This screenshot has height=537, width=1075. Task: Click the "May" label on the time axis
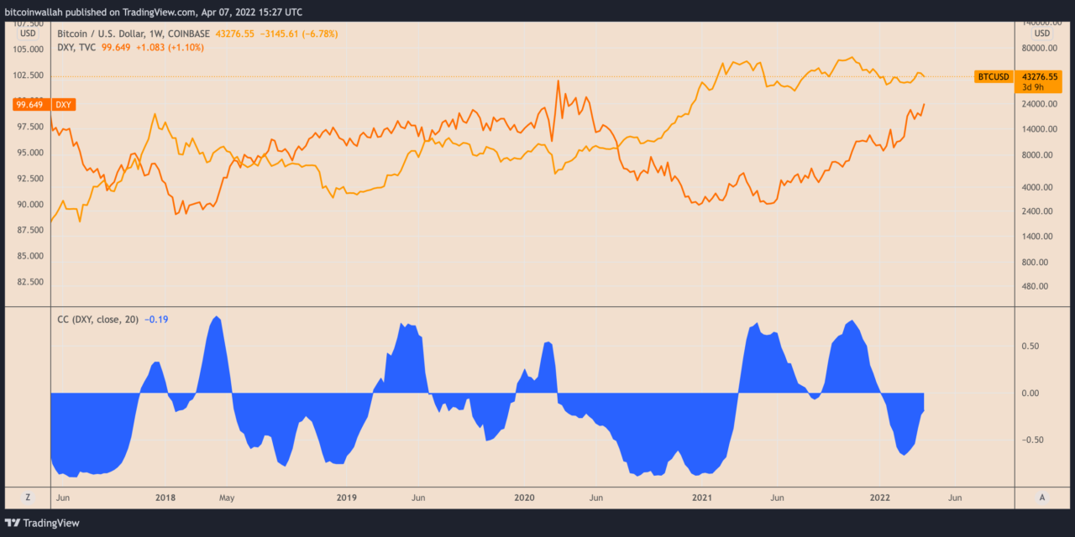[226, 497]
